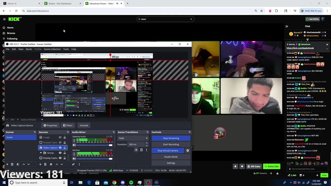331x186 pixels.
Task: Go to Browse in Kick sidebar
Action: pyautogui.click(x=11, y=33)
